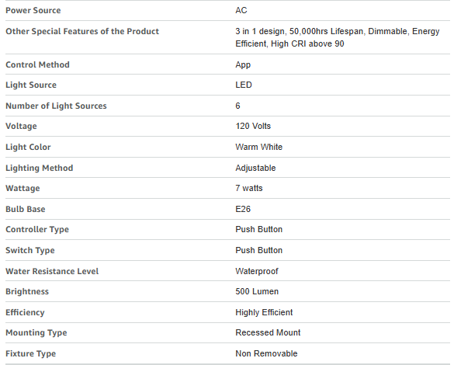Select the 500 Lumen brightness value
This screenshot has width=454, height=365.
tap(257, 291)
